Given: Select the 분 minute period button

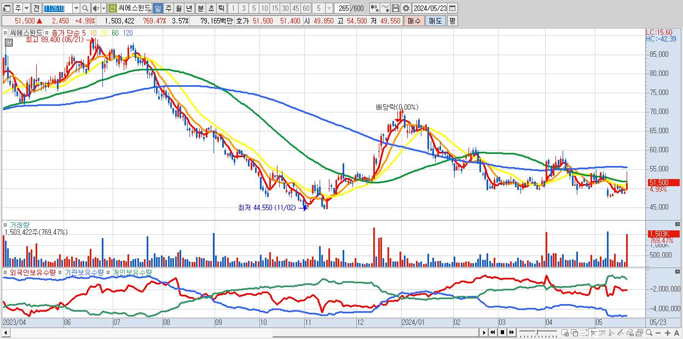Looking at the screenshot, I should pos(201,8).
